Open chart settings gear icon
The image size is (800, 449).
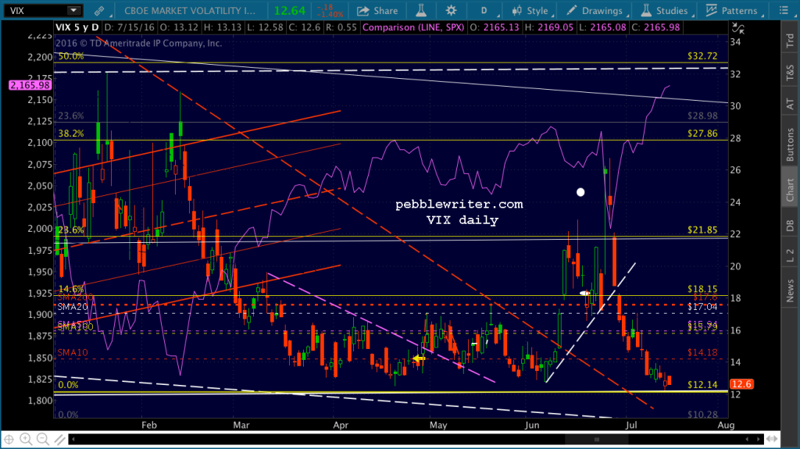click(x=452, y=10)
